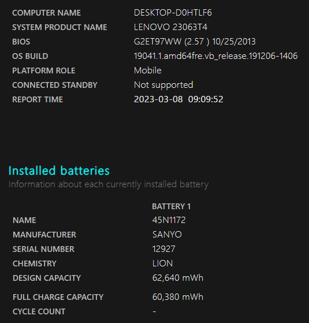Click the Mobile platform role value

(148, 70)
